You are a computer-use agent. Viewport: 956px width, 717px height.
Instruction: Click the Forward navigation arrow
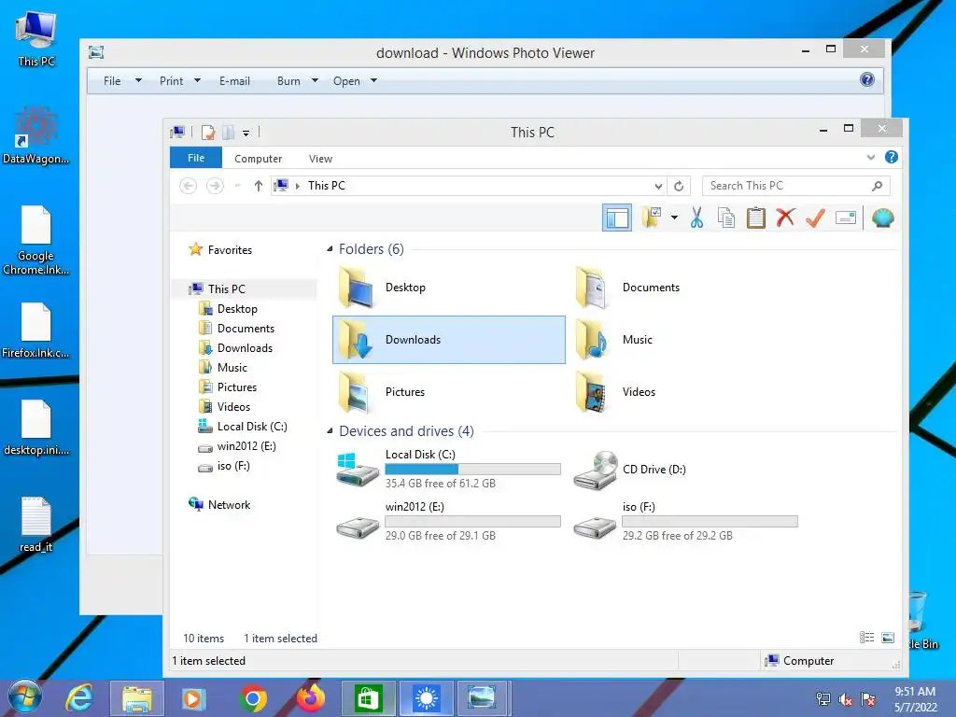pos(215,186)
